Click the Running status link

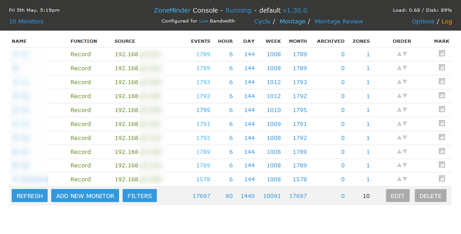coord(238,10)
